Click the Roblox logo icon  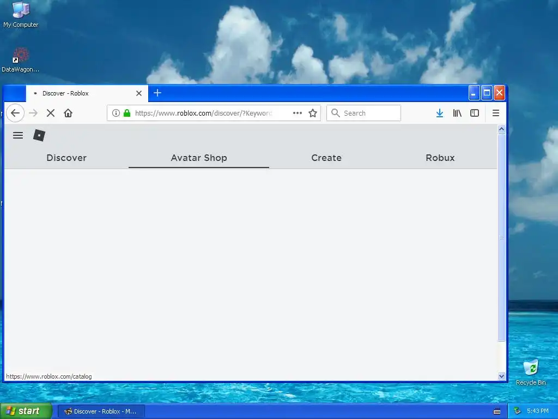click(x=39, y=135)
